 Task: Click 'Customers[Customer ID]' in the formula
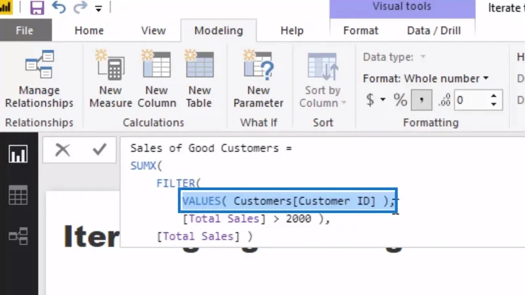(304, 201)
